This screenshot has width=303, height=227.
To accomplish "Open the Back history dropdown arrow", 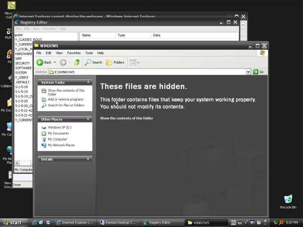I will click(55, 62).
